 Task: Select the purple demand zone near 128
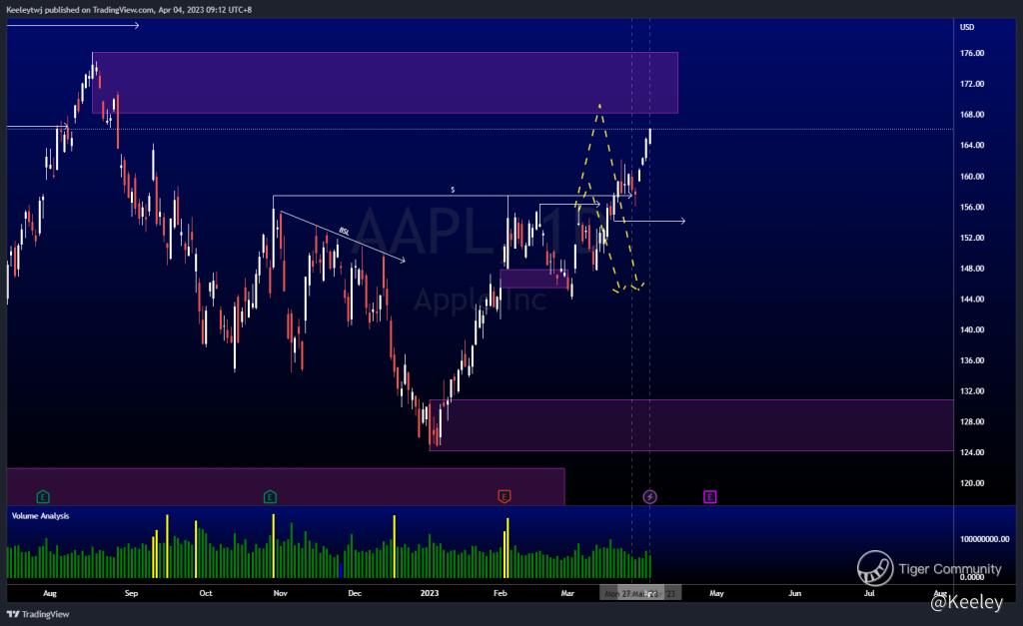coord(691,425)
